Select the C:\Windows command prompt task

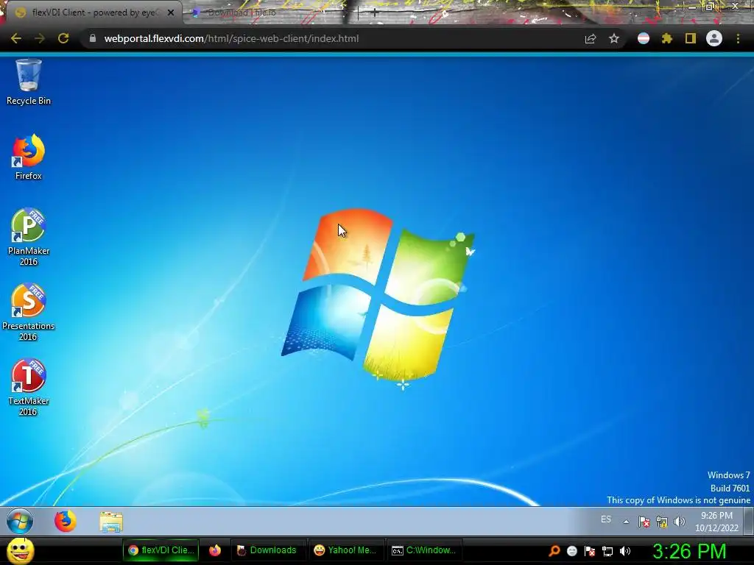[x=423, y=550]
